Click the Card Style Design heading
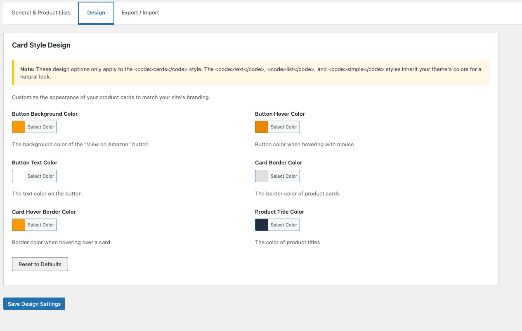 pos(41,45)
